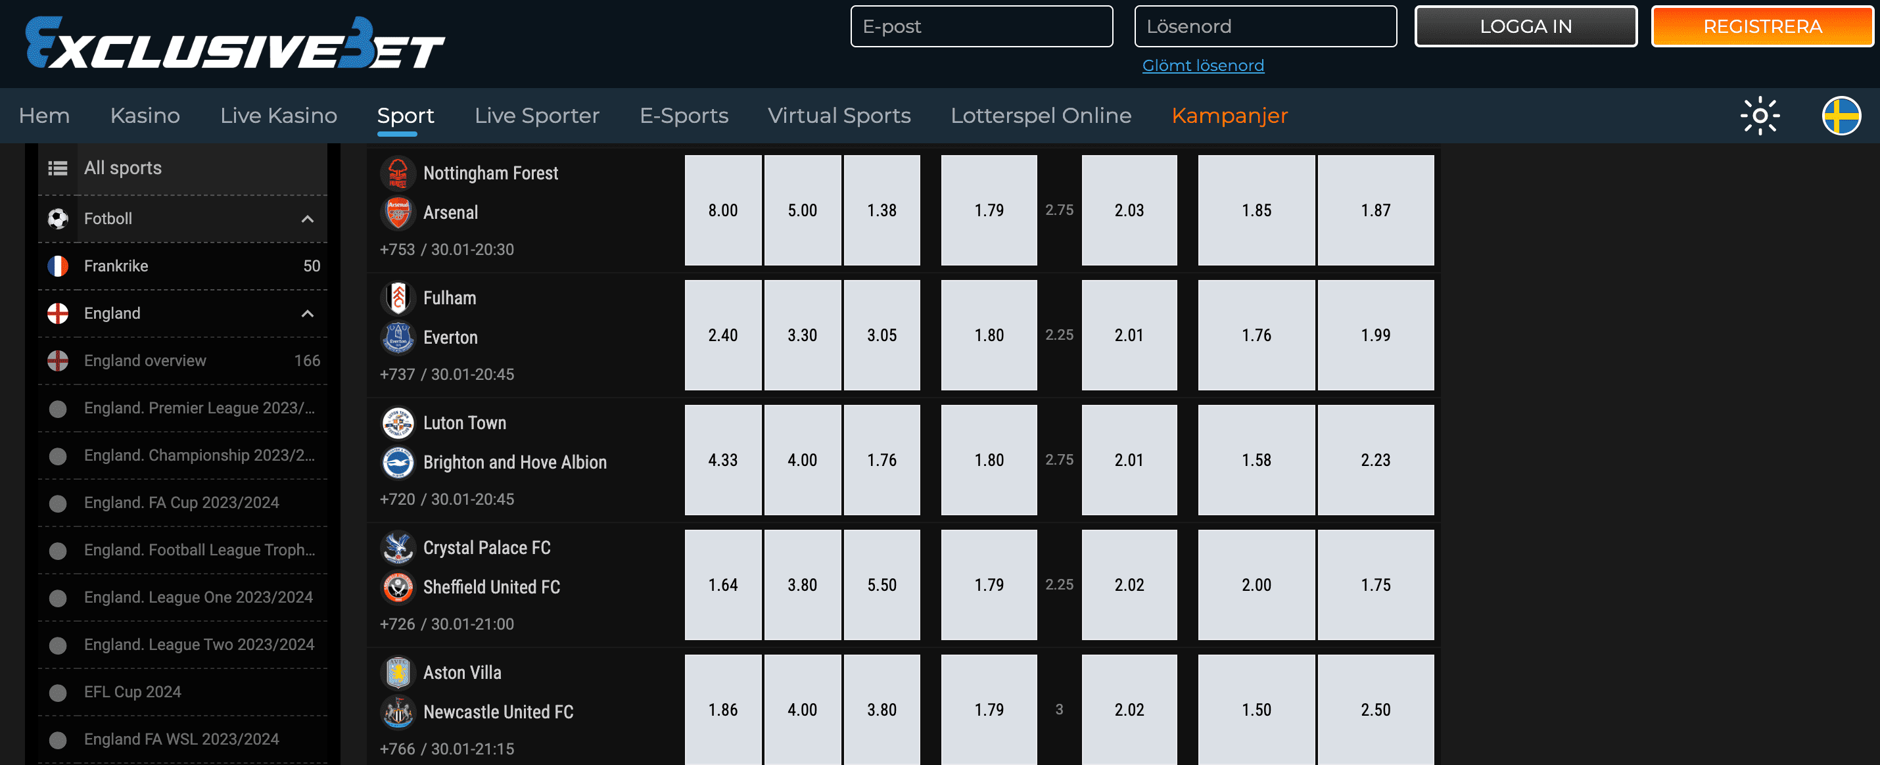Click the Sheffield United FC crest
1880x765 pixels.
coord(398,587)
